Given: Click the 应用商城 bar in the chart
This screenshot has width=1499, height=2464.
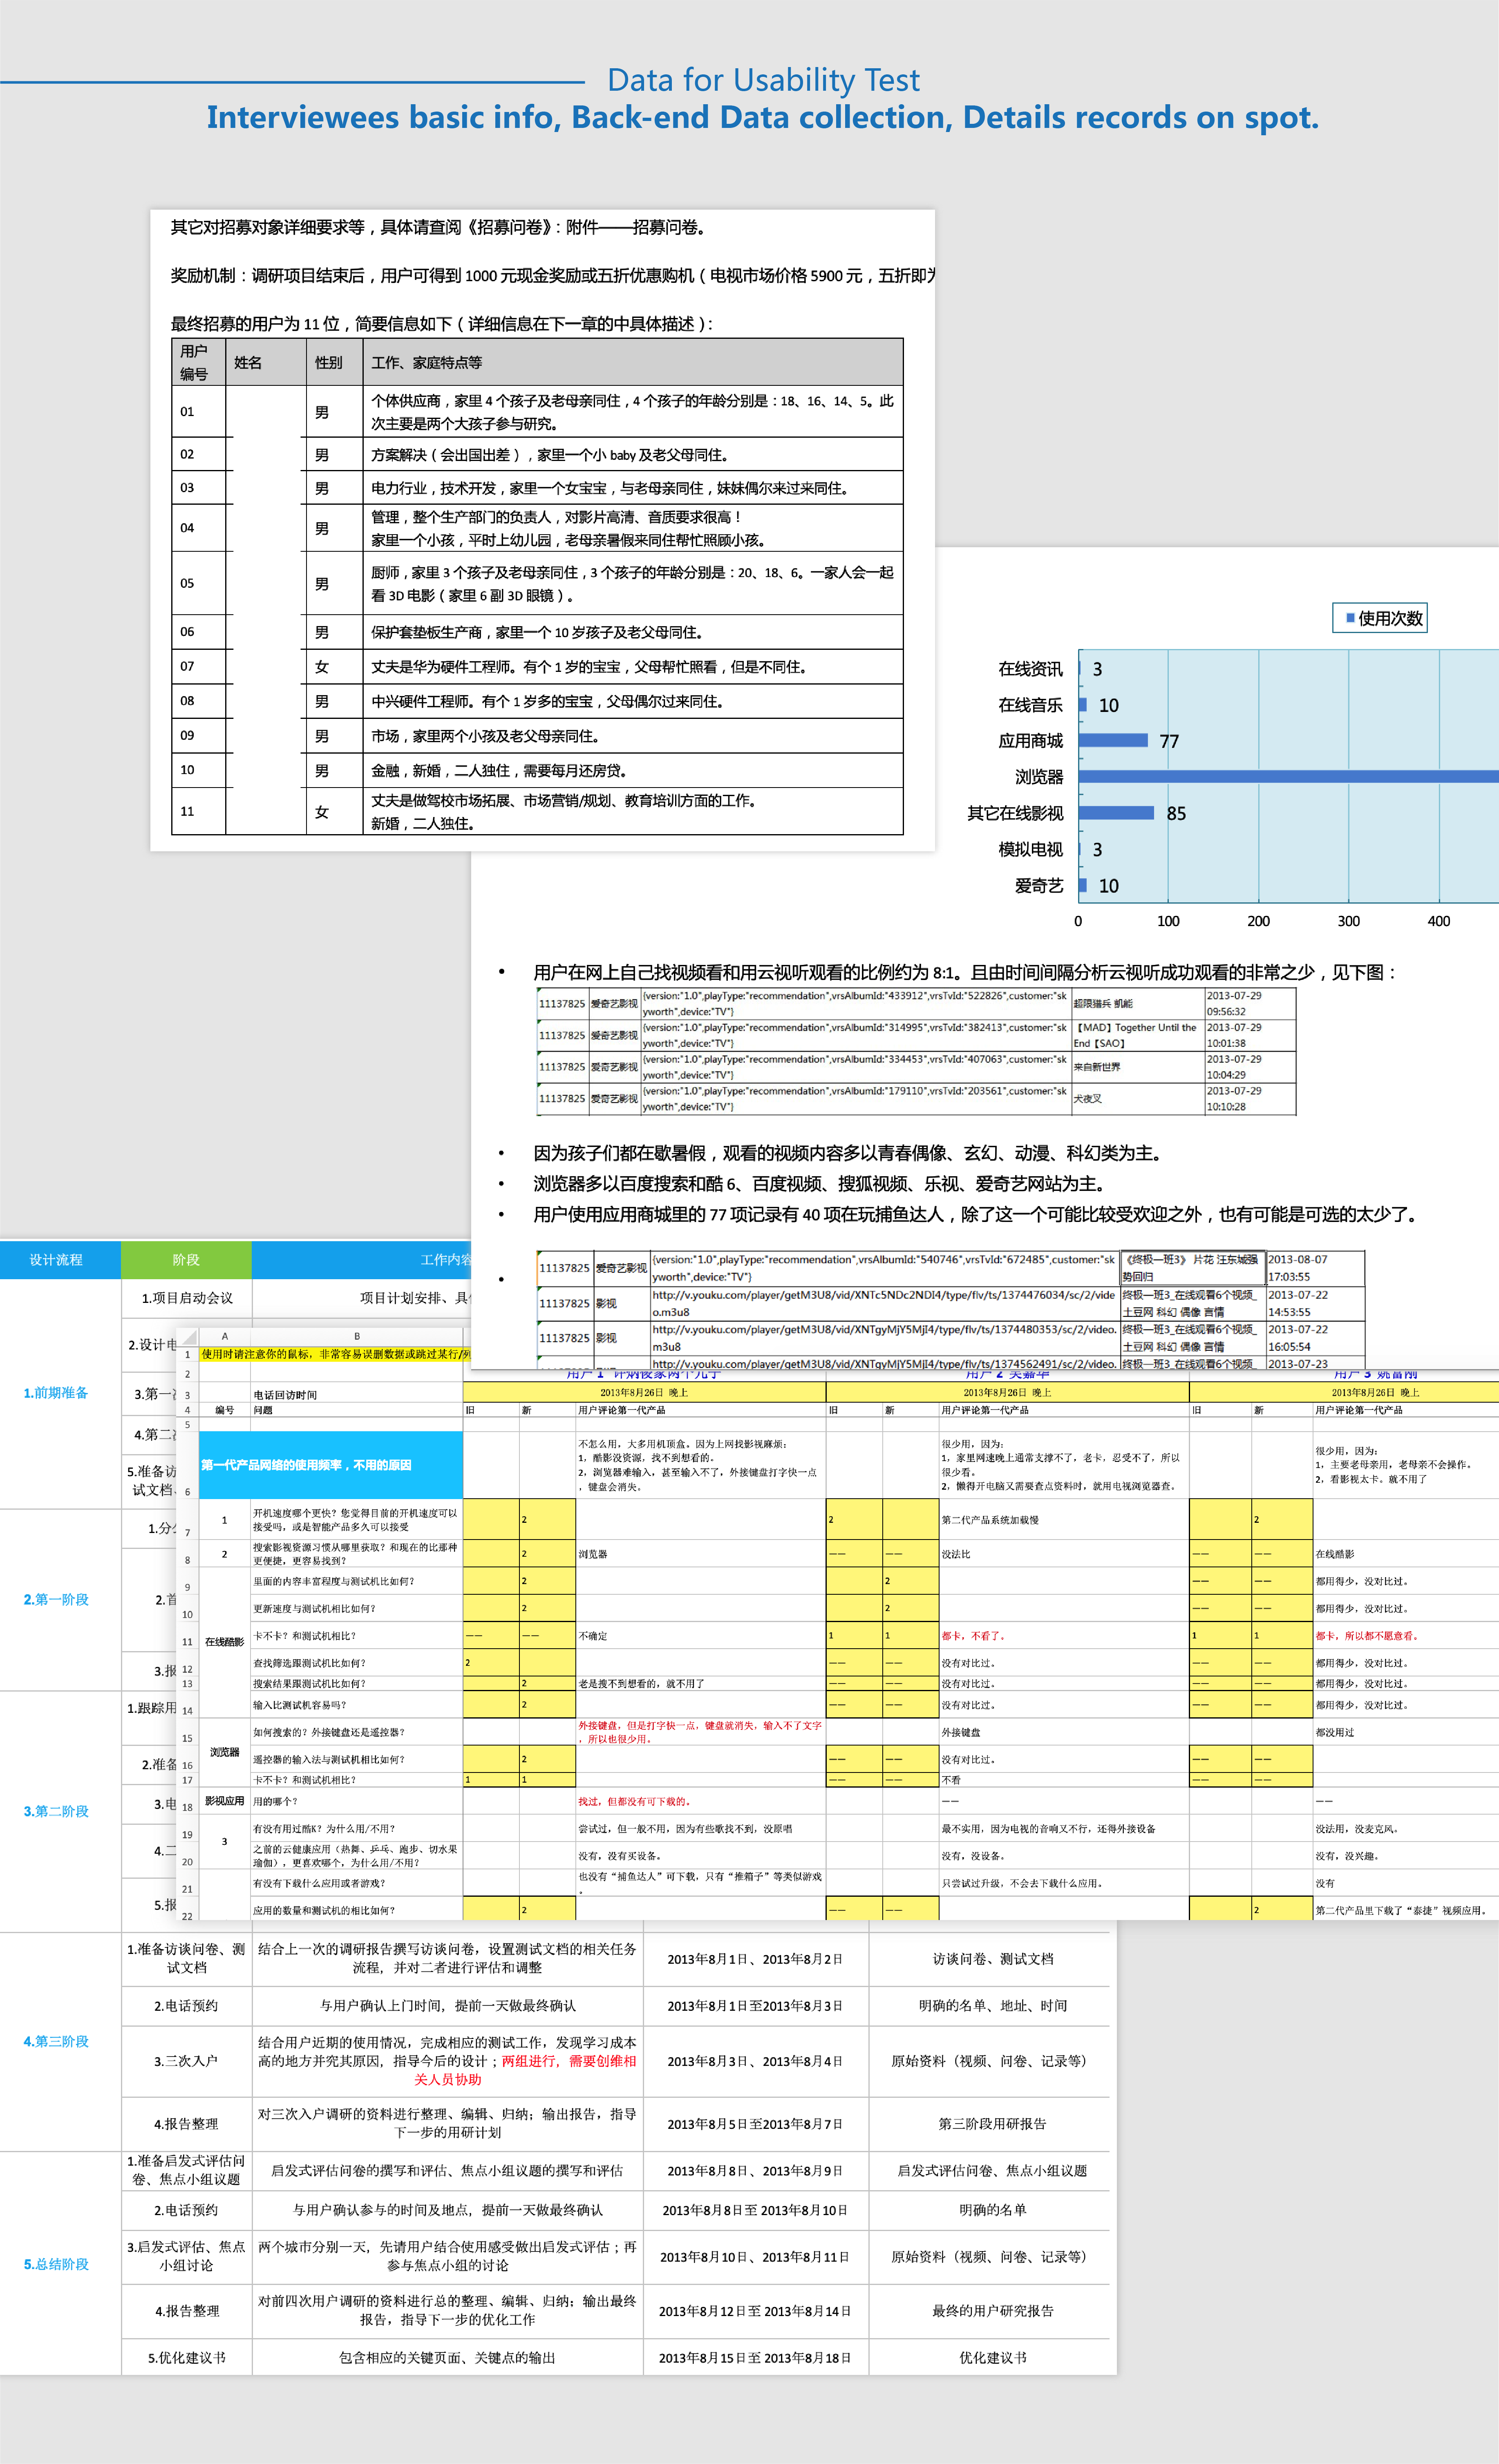Looking at the screenshot, I should pyautogui.click(x=1113, y=740).
